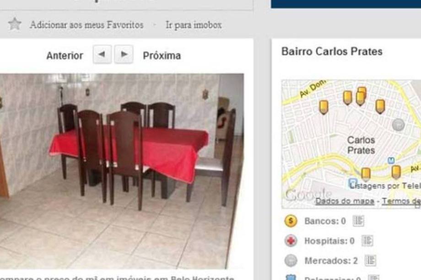Click the blue metro station marker
The image size is (421, 280).
(391, 160)
